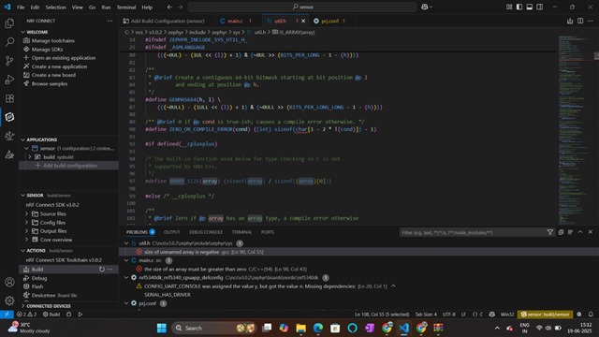Toggle the bottom panel layout icon
The width and height of the screenshot is (599, 337).
click(530, 7)
